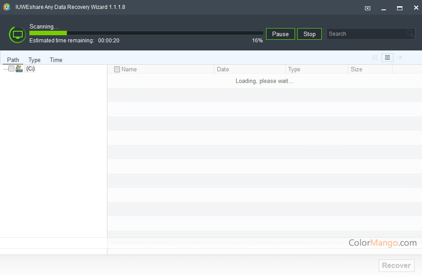Select the (C:) tree item

click(x=30, y=69)
